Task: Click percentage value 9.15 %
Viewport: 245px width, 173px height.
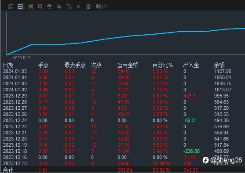Action: point(160,102)
